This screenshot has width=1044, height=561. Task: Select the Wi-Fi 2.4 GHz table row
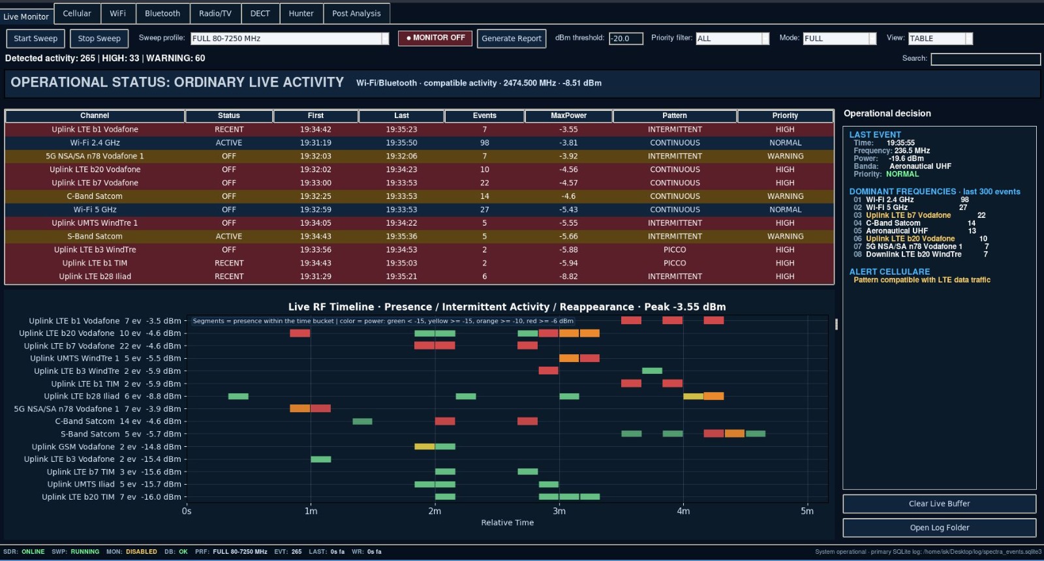point(419,143)
